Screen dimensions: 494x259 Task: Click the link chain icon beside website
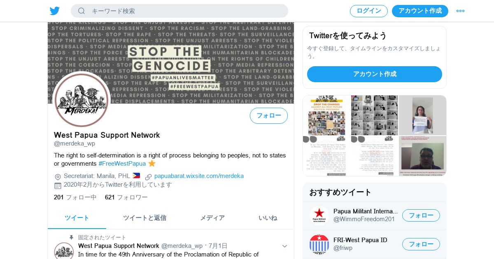[149, 176]
